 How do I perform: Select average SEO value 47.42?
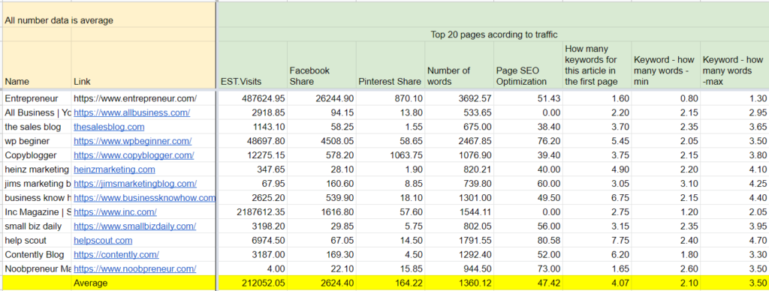tap(528, 283)
